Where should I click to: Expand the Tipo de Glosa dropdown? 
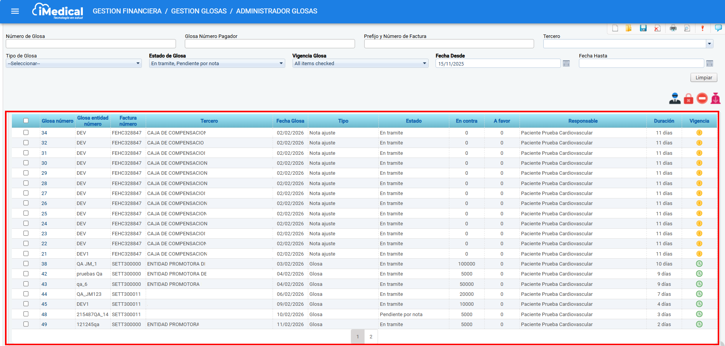(x=73, y=64)
